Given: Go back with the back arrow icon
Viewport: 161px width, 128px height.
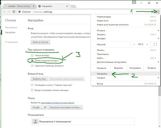Looking at the screenshot, I should point(4,12).
